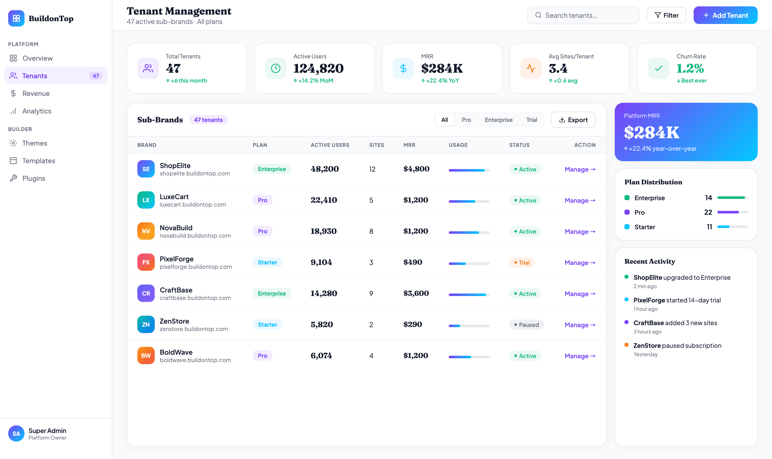
Task: Export the sub-brands list
Action: click(573, 120)
